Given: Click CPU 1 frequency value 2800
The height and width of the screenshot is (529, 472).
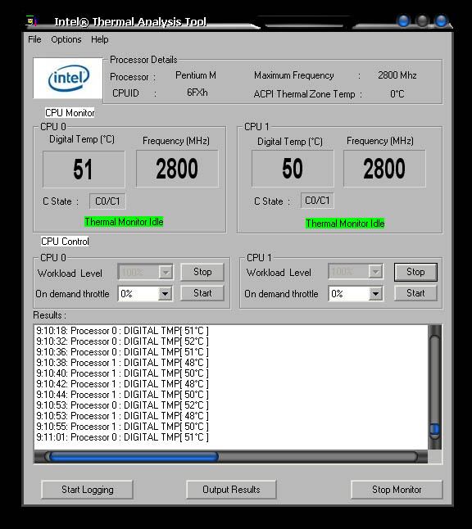Looking at the screenshot, I should [x=384, y=169].
